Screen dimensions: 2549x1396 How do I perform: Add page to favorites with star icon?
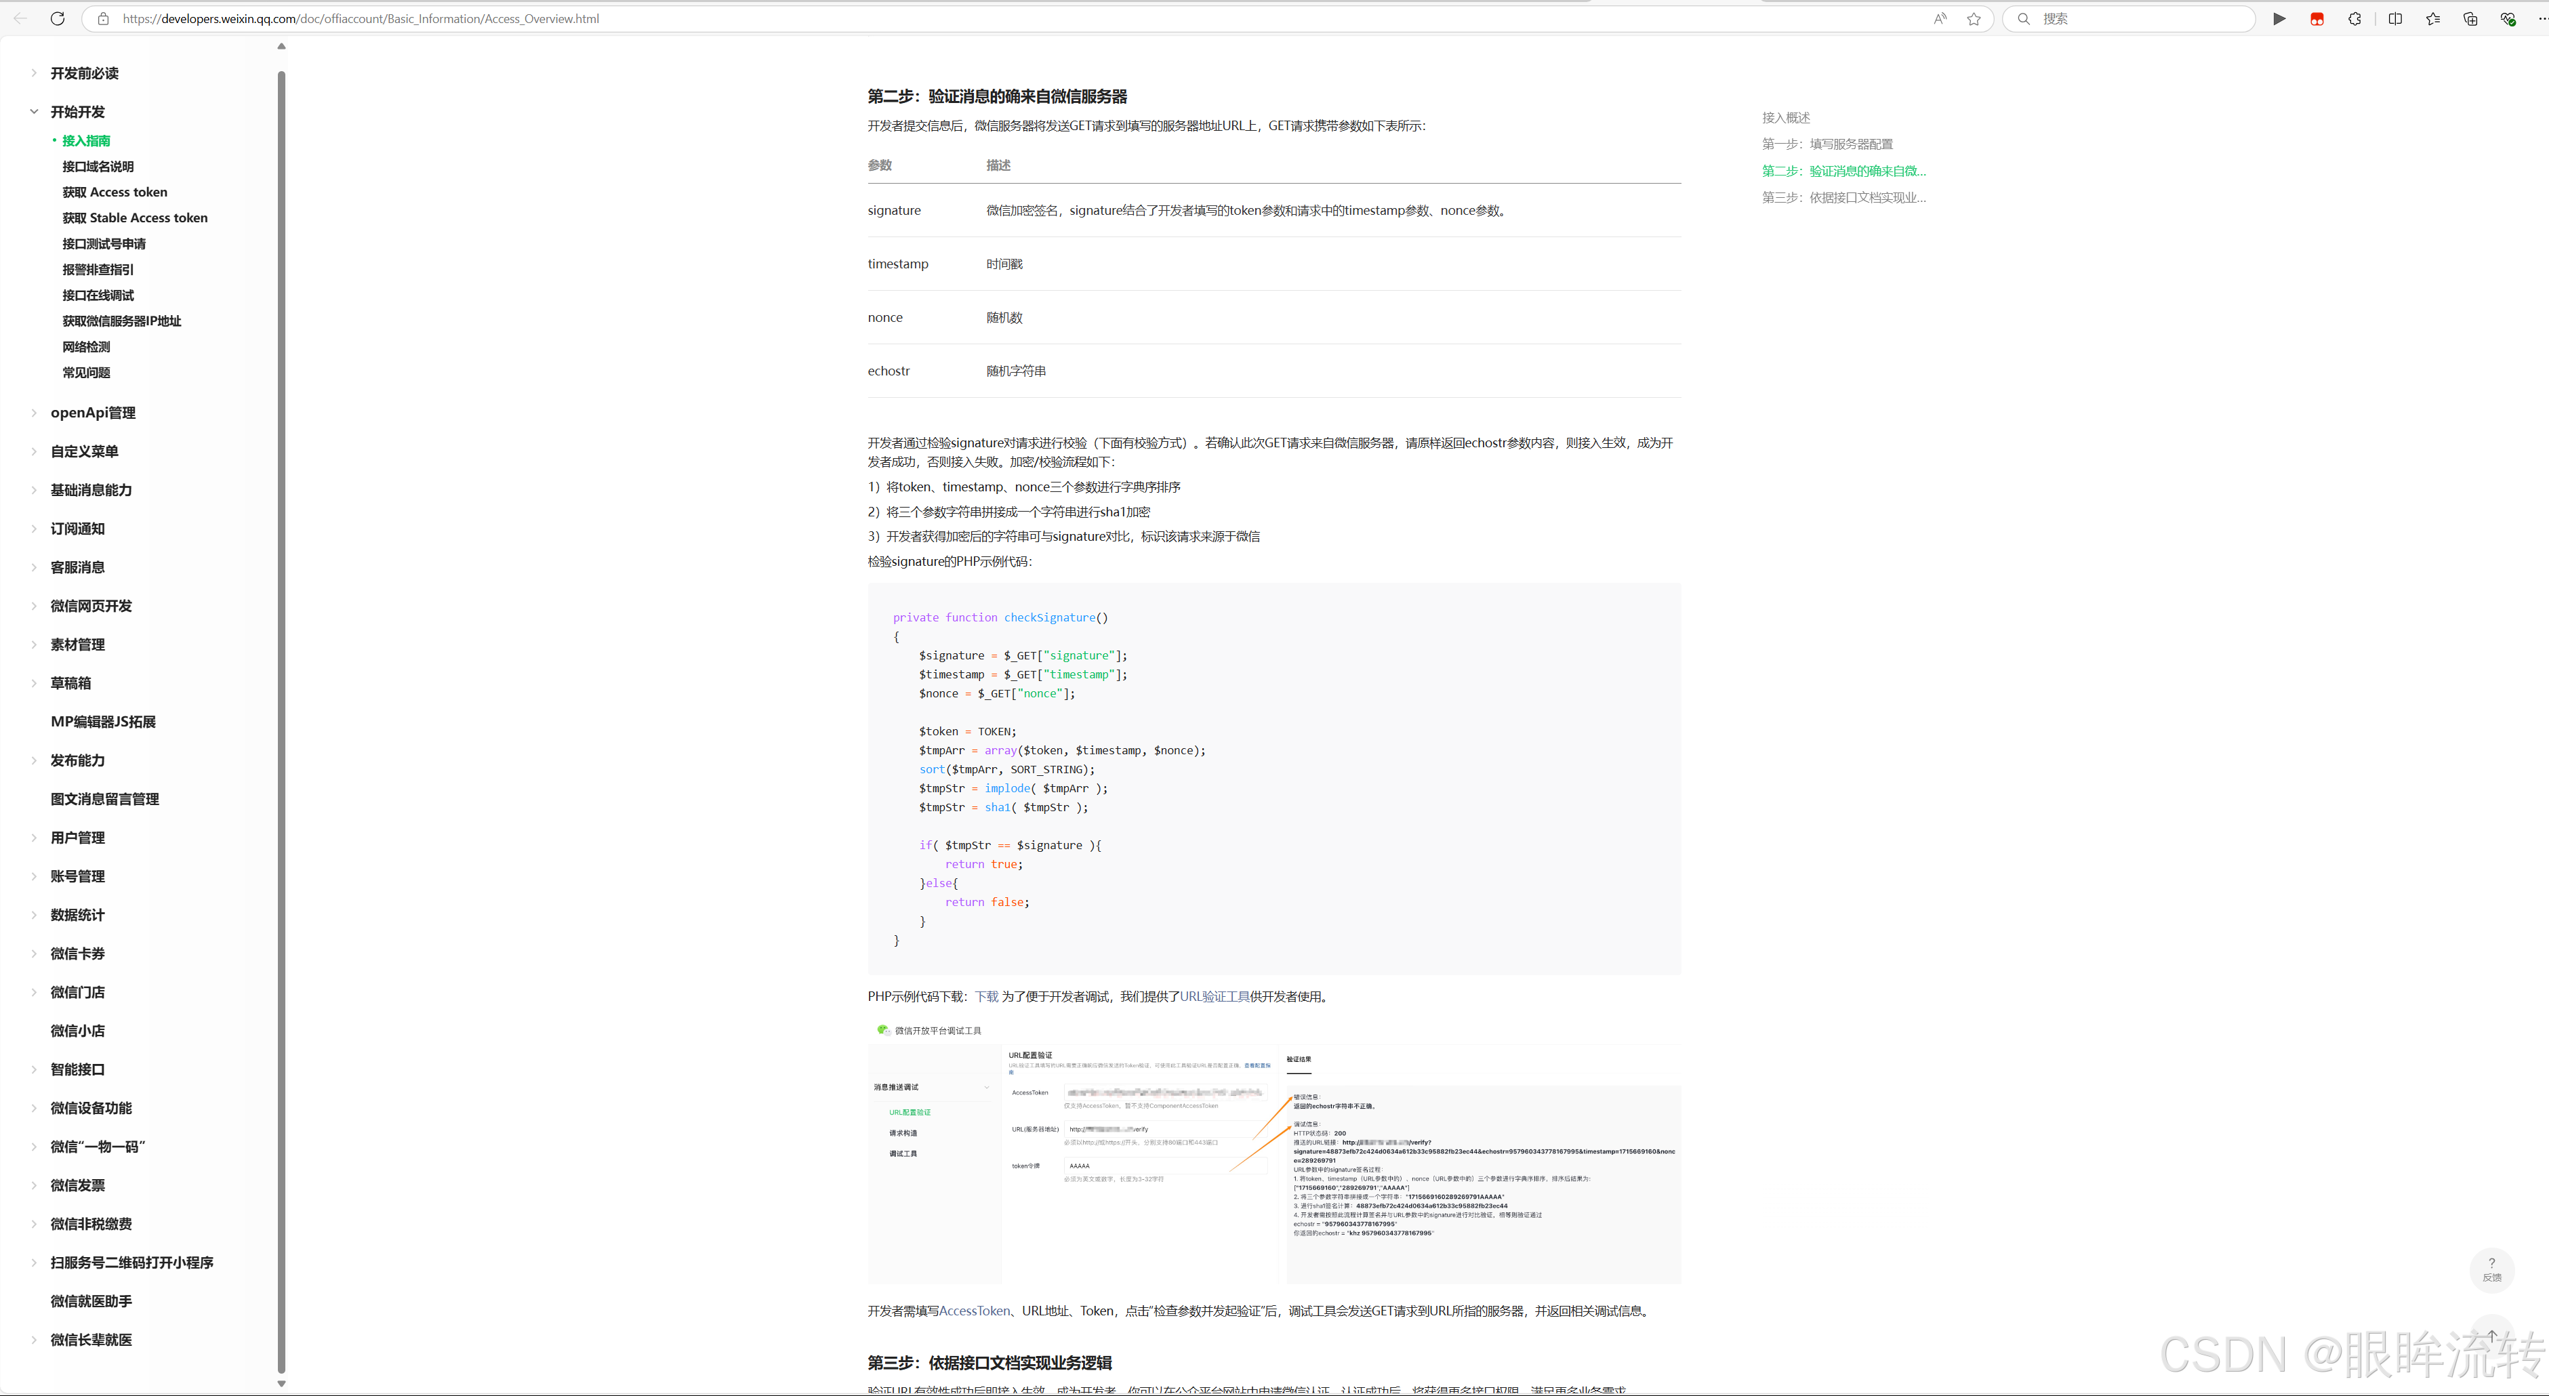pyautogui.click(x=1974, y=19)
